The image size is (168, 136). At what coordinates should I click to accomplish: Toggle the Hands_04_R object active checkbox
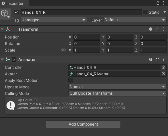pos(16,12)
